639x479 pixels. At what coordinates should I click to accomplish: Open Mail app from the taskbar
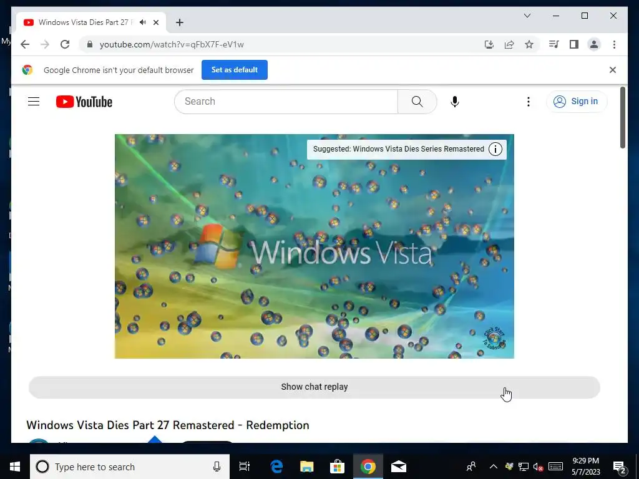click(399, 467)
